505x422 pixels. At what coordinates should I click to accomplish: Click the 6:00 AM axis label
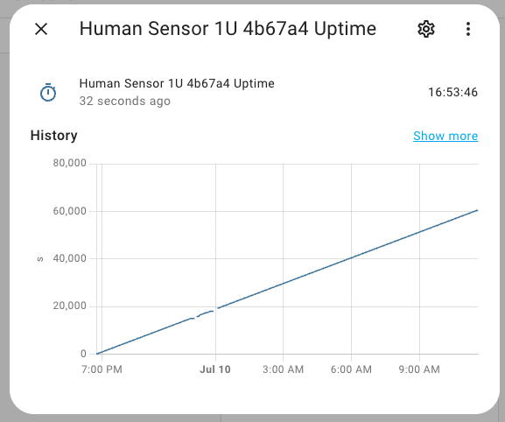click(351, 369)
